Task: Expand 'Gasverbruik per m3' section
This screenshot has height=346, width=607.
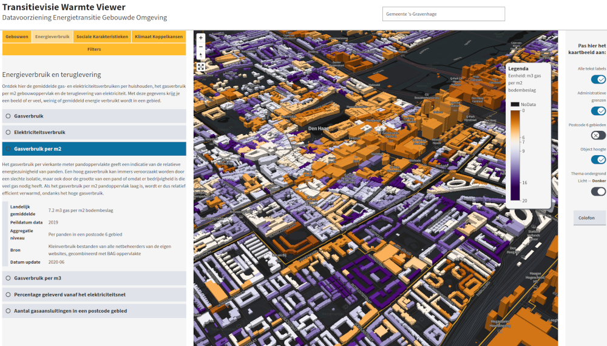Action: 94,278
